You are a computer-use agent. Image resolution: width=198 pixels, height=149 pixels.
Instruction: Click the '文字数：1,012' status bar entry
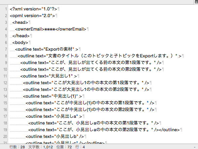pos(41,147)
